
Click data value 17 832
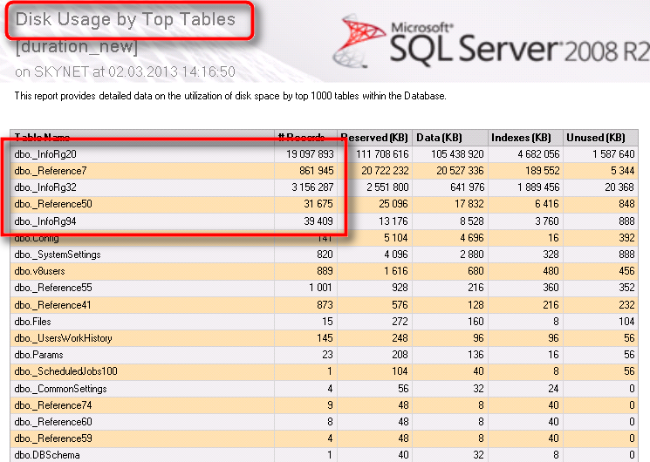469,204
